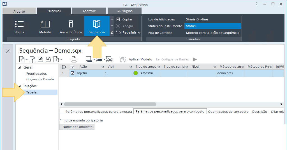Open the Fila de Corridas window

(160, 33)
